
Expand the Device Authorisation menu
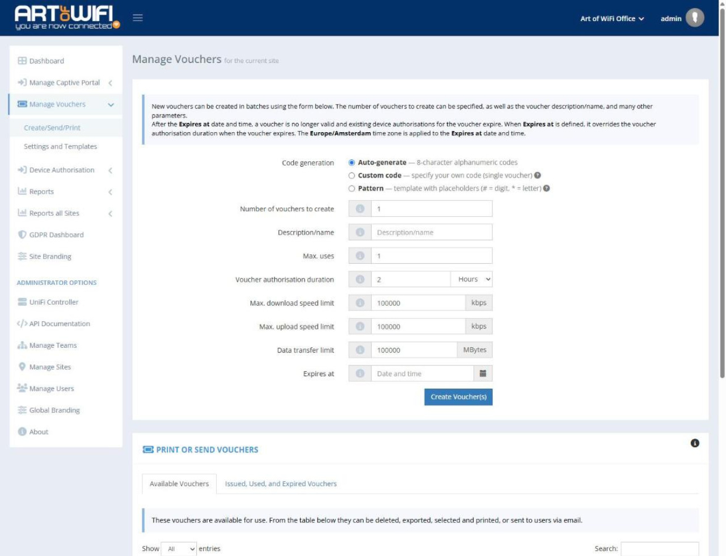(x=66, y=170)
